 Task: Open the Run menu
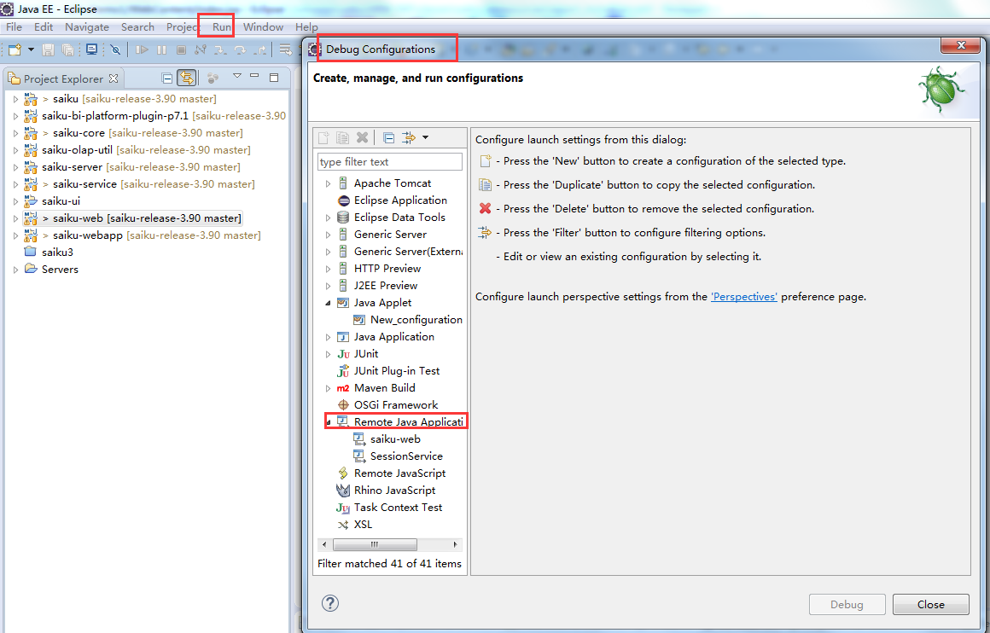pos(222,27)
